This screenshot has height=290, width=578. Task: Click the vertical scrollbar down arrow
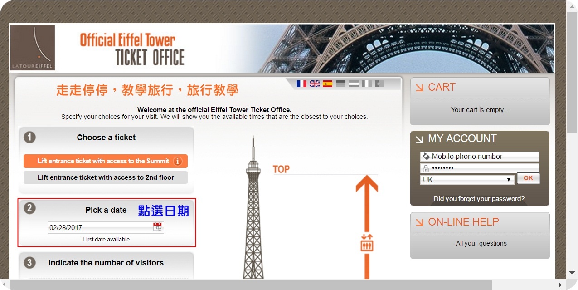572,273
